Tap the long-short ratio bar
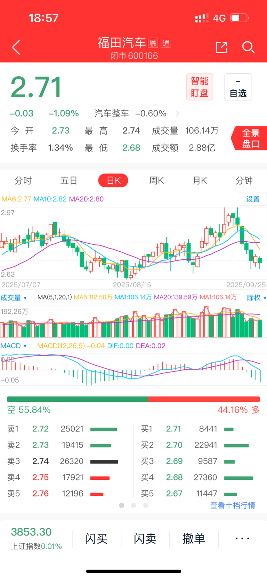 point(133,399)
